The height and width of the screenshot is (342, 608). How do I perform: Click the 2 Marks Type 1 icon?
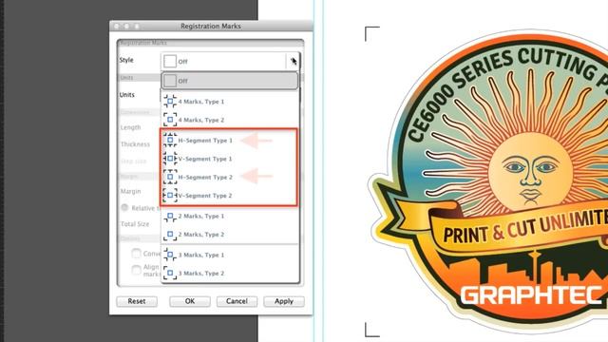(170, 216)
